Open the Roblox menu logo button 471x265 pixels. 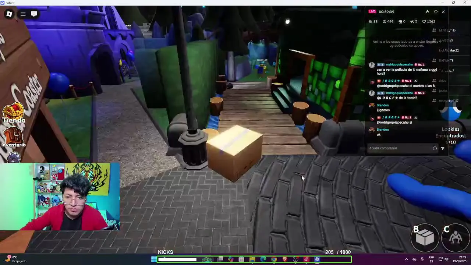[x=9, y=14]
